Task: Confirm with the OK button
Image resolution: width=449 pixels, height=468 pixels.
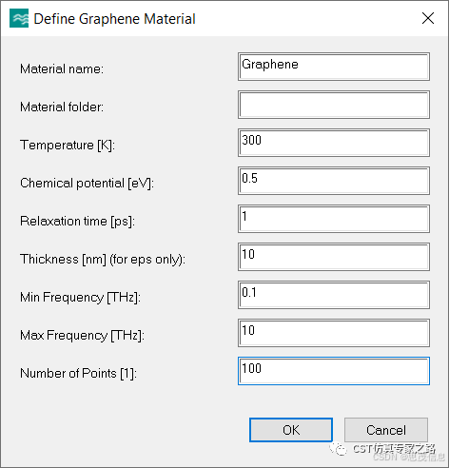Action: (291, 430)
